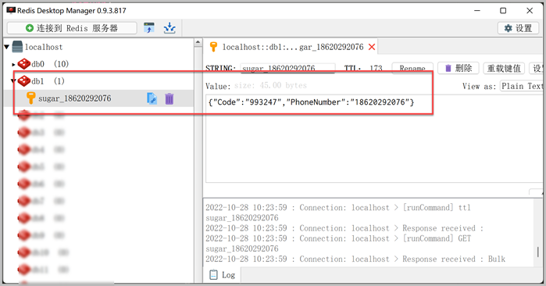Click the import connections icon

tap(149, 28)
